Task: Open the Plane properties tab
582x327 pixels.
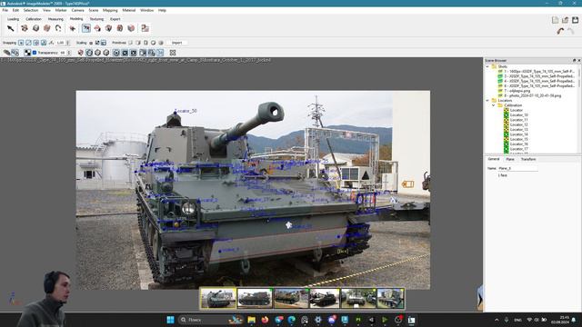Action: pyautogui.click(x=510, y=159)
